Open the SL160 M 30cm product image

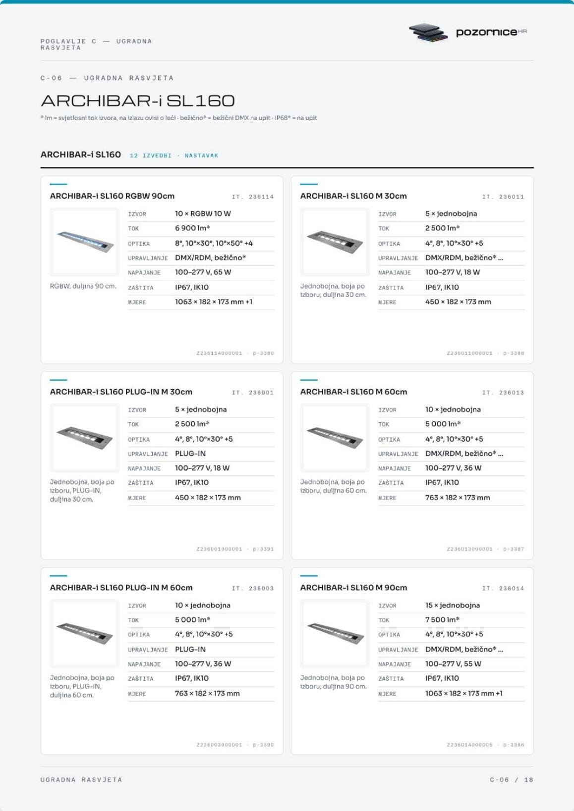335,242
